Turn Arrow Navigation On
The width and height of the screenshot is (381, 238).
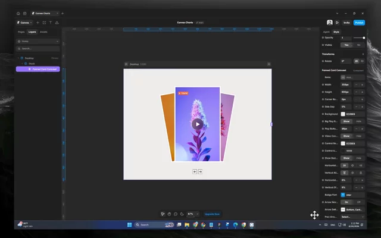click(346, 202)
